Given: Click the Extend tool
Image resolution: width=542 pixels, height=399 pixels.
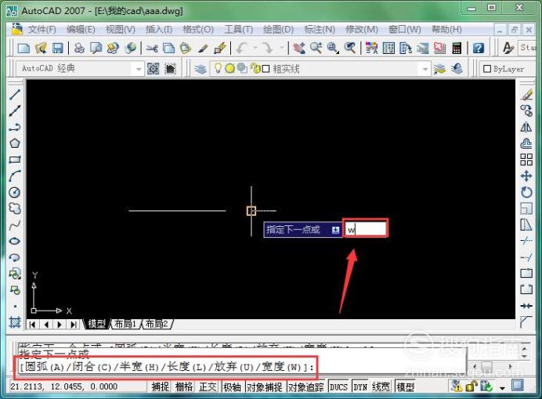Looking at the screenshot, I should click(526, 257).
